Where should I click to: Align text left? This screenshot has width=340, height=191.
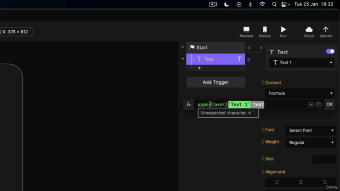(277, 183)
